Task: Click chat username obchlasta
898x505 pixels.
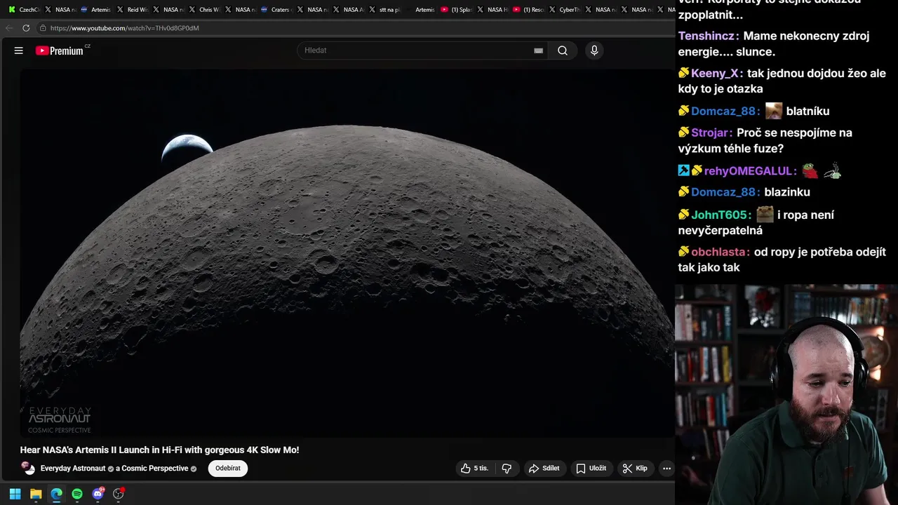Action: click(721, 252)
